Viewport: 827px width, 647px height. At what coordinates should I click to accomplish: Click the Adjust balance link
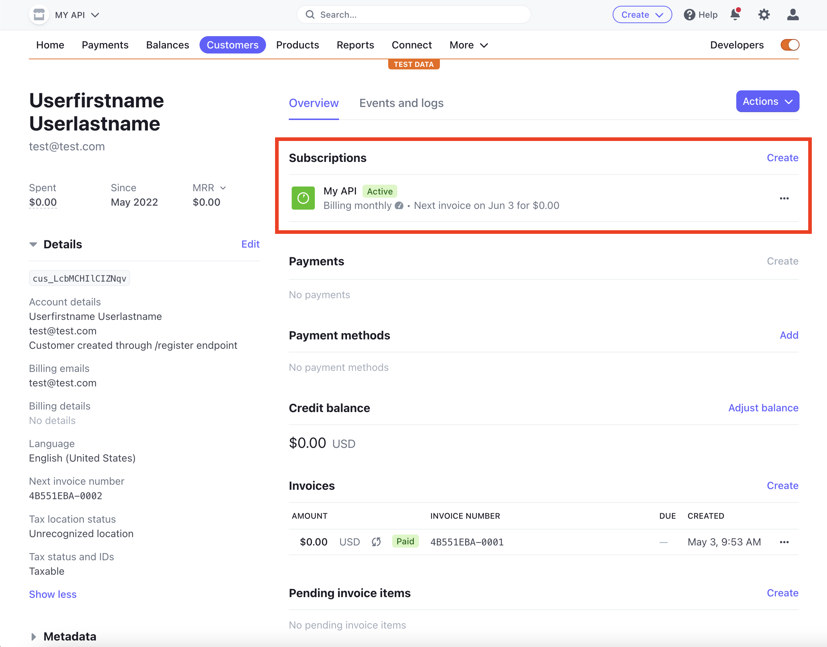coord(763,408)
